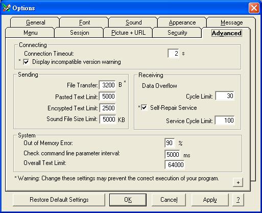Click the Out of Memory Error percent field
Screen dimensions: 262x213
pos(170,143)
